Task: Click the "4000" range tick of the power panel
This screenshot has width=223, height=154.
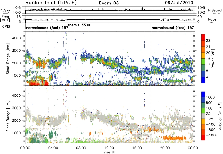Action: (x=16, y=38)
